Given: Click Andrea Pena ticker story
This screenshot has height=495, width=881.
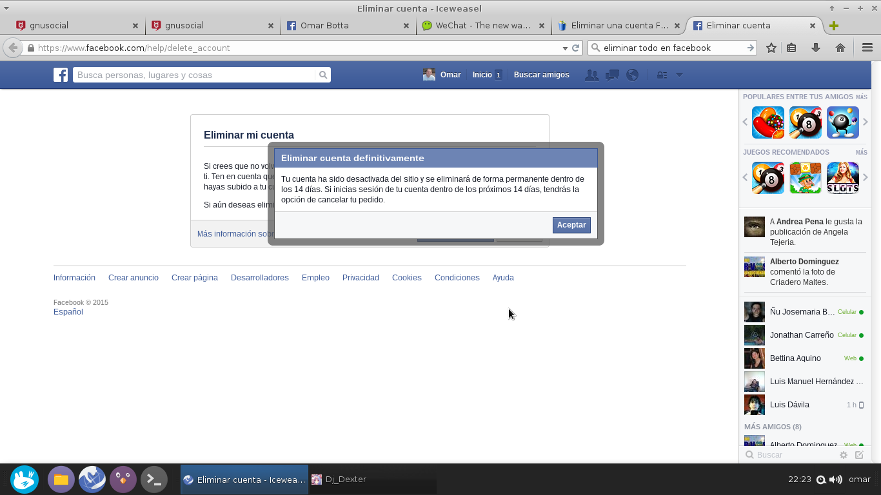Looking at the screenshot, I should [804, 232].
